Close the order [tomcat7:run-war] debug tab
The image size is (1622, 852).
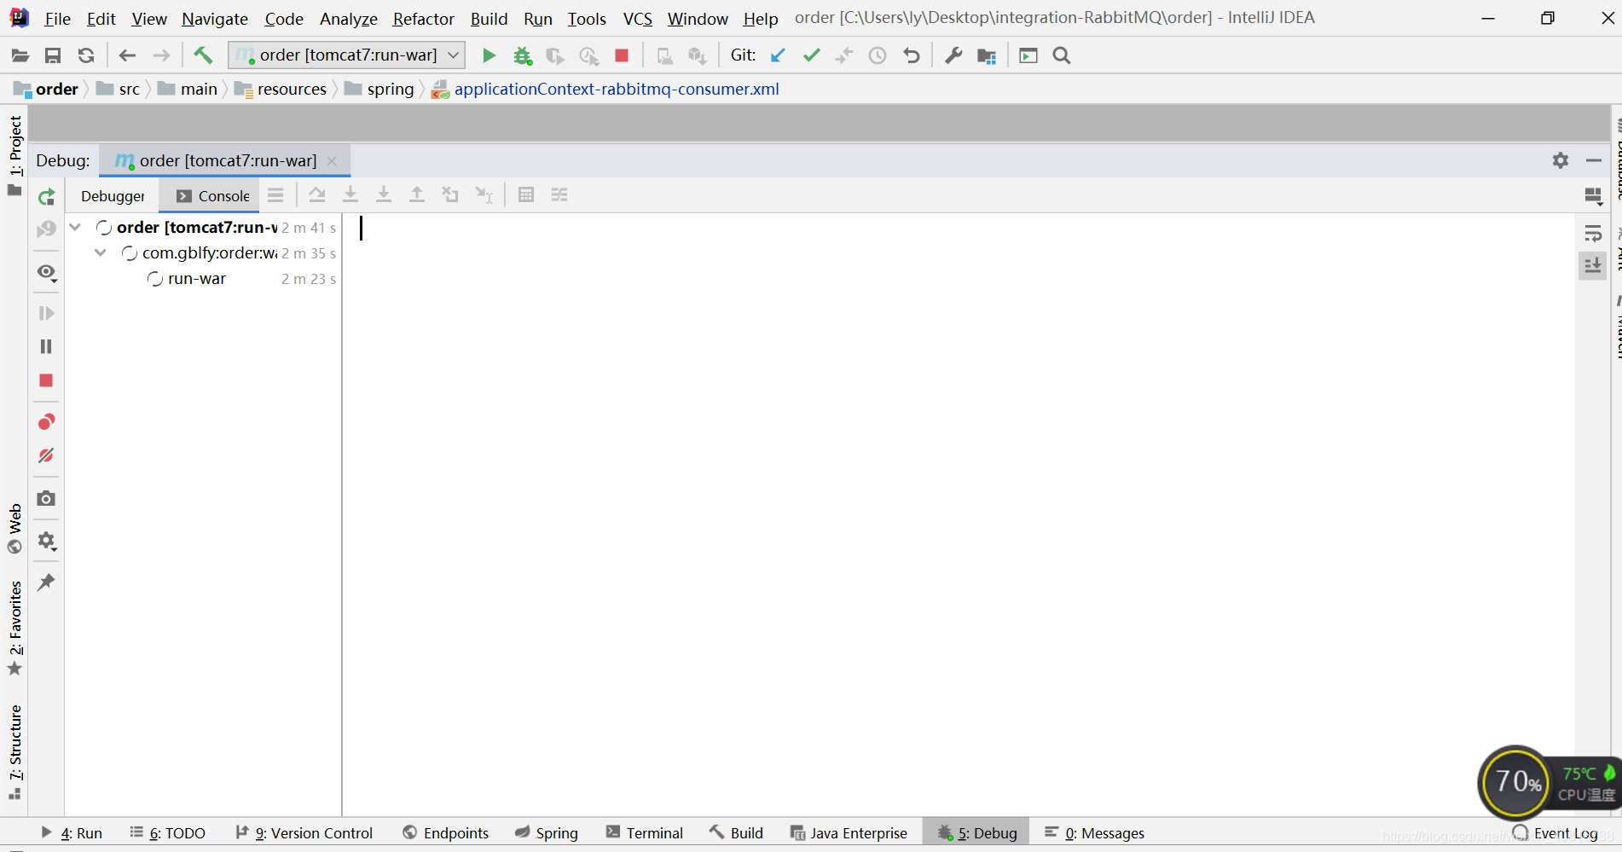pyautogui.click(x=332, y=160)
